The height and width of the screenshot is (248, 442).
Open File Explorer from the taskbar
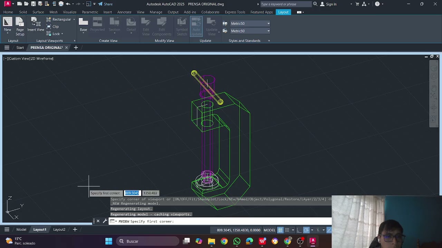[211, 241]
